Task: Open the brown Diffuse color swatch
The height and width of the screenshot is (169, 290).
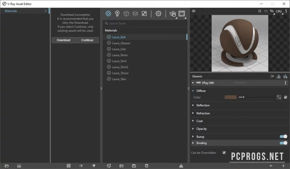Action: 231,97
